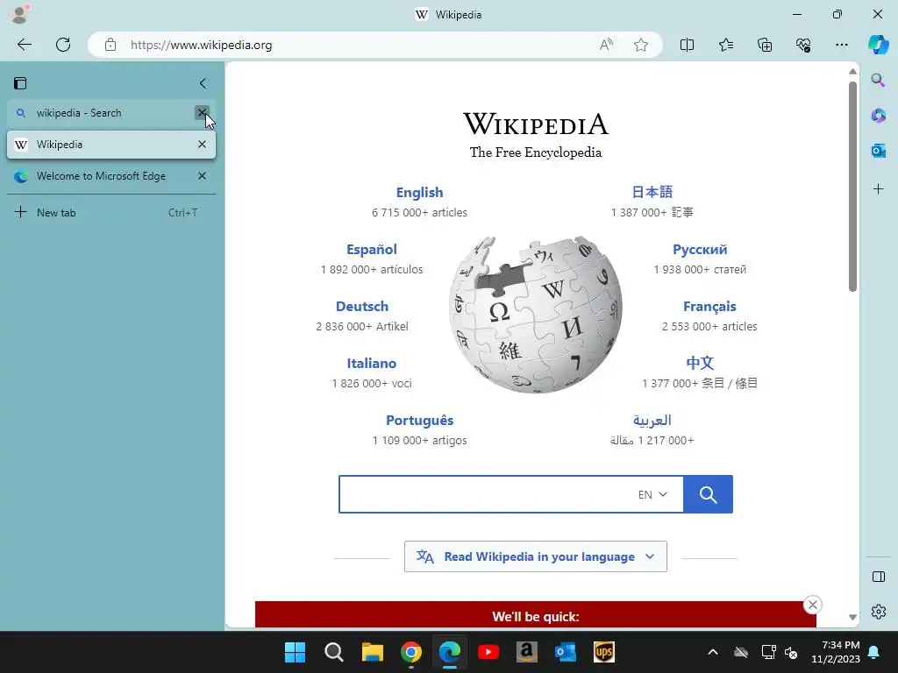Open sidebar Search icon

click(878, 80)
